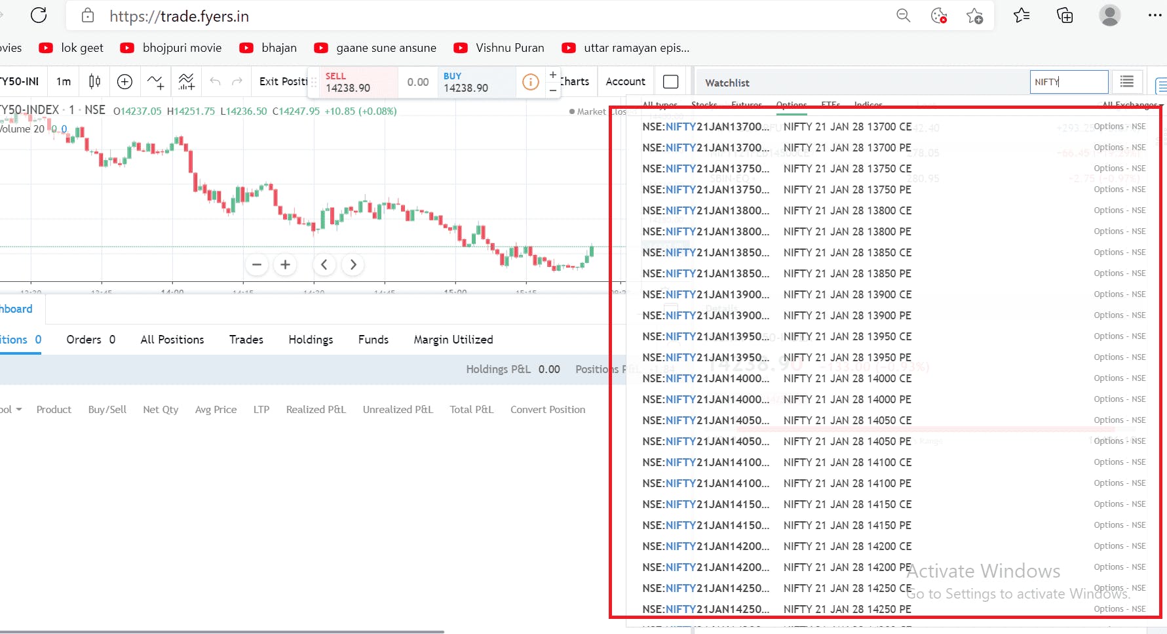Click the SELL 14238.90 button
The image size is (1167, 634).
(358, 82)
